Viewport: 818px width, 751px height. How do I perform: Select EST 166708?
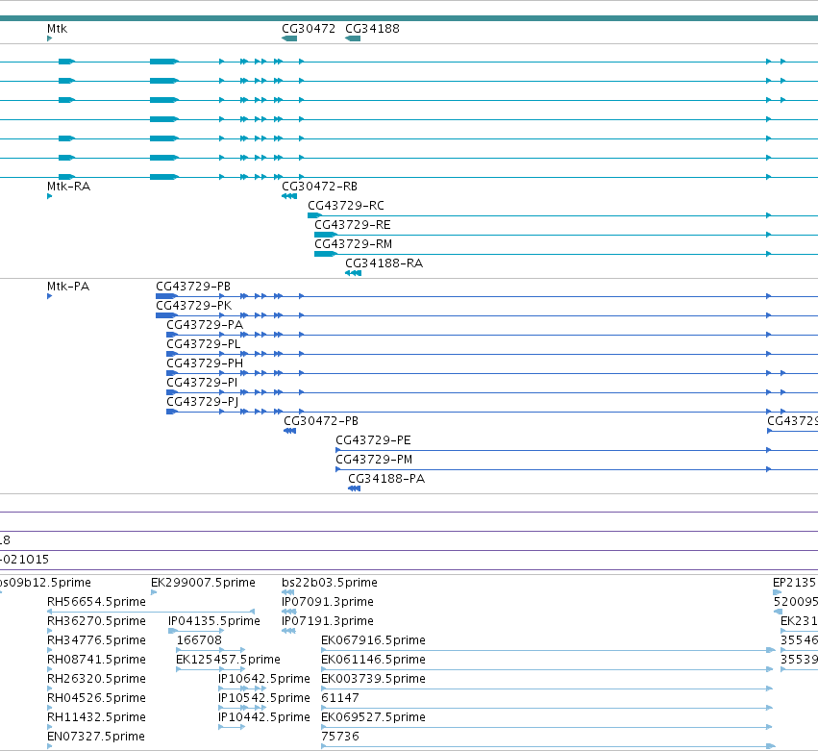199,640
